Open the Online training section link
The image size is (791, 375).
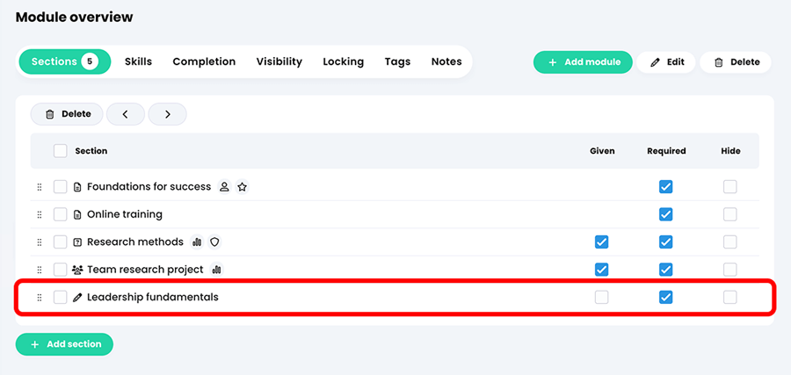pos(125,214)
